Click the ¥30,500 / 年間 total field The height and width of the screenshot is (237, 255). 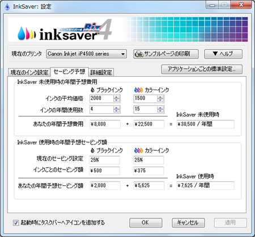(205, 124)
